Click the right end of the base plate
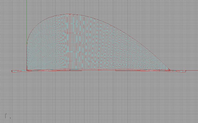Viewport: 198px width, 123px height. coord(185,71)
